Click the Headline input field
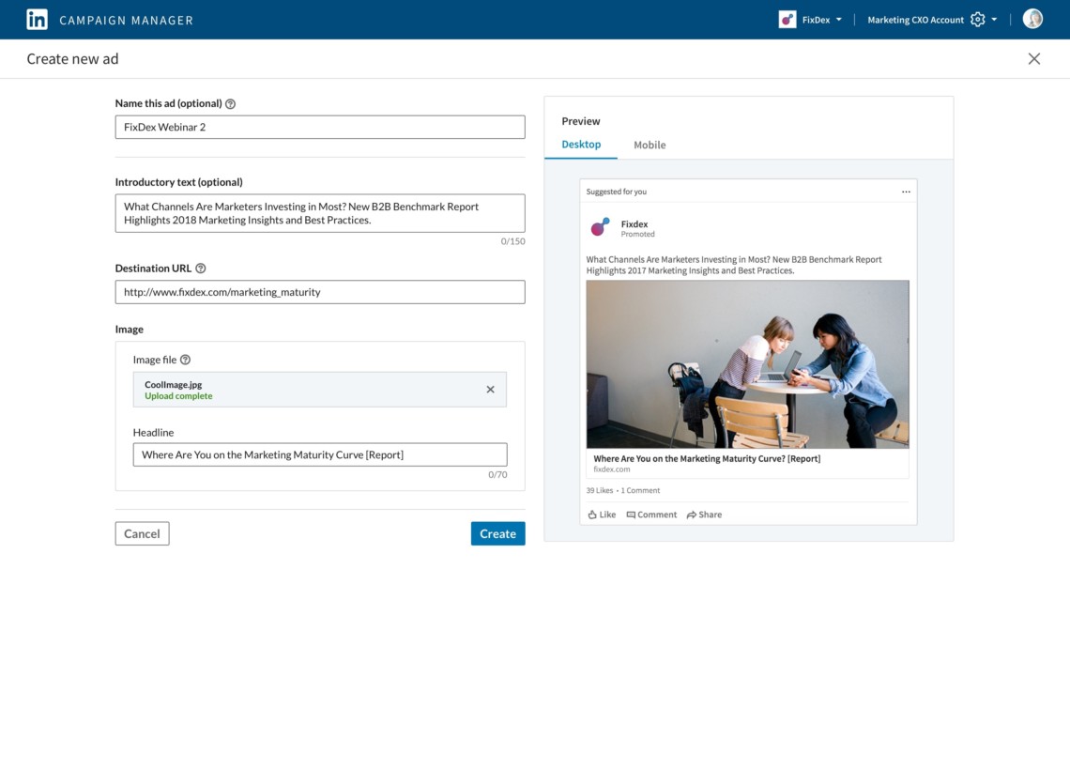Screen dimensions: 1070x784 point(319,453)
